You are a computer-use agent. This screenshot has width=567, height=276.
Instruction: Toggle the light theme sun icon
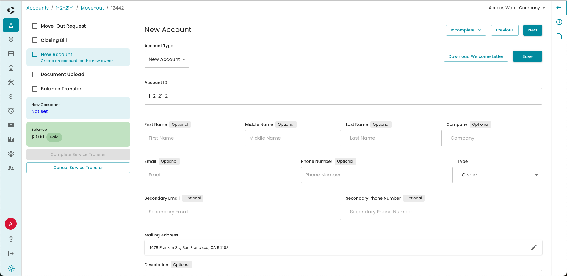11,268
